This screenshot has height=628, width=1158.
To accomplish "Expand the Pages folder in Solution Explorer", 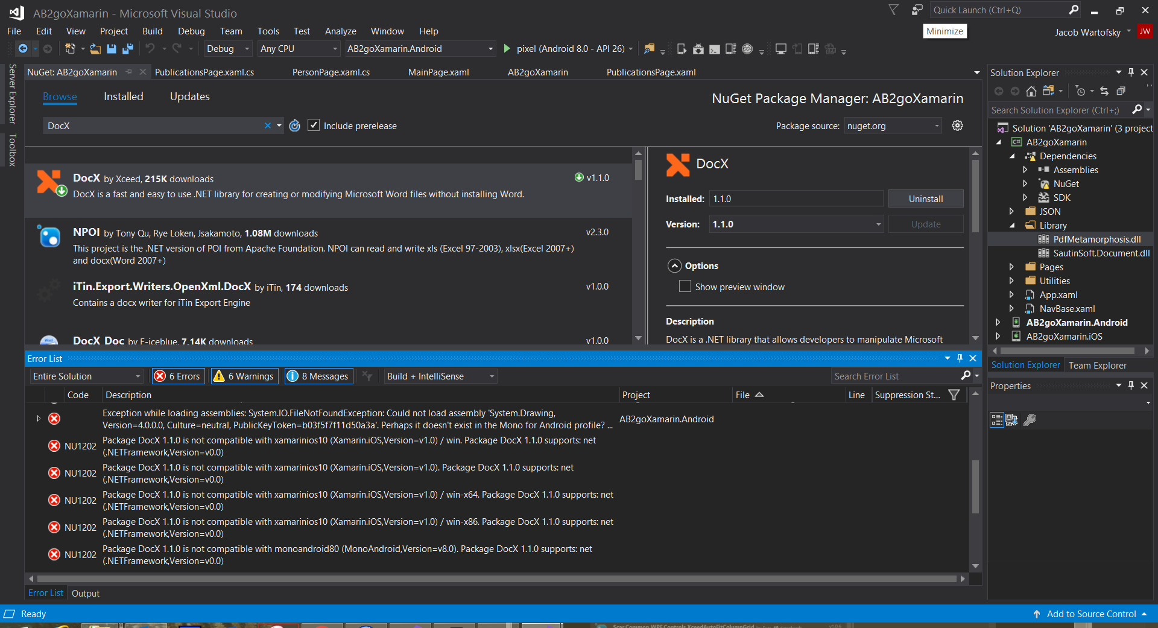I will [x=1011, y=267].
